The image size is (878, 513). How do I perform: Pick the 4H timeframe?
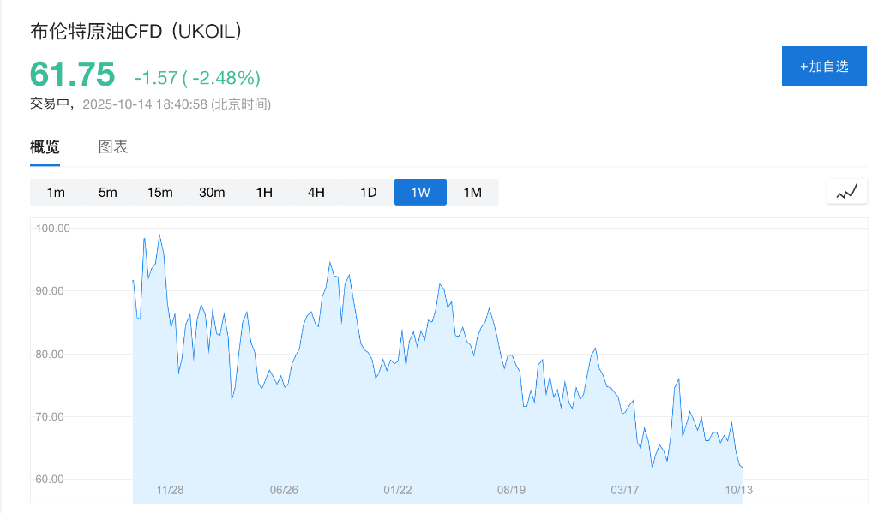[x=316, y=192]
